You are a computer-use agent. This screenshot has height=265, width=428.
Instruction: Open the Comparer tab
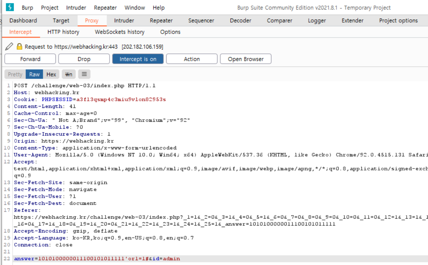click(x=280, y=21)
